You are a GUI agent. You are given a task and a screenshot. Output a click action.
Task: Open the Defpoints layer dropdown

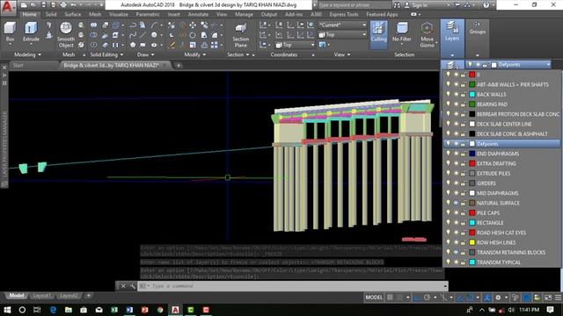click(508, 64)
